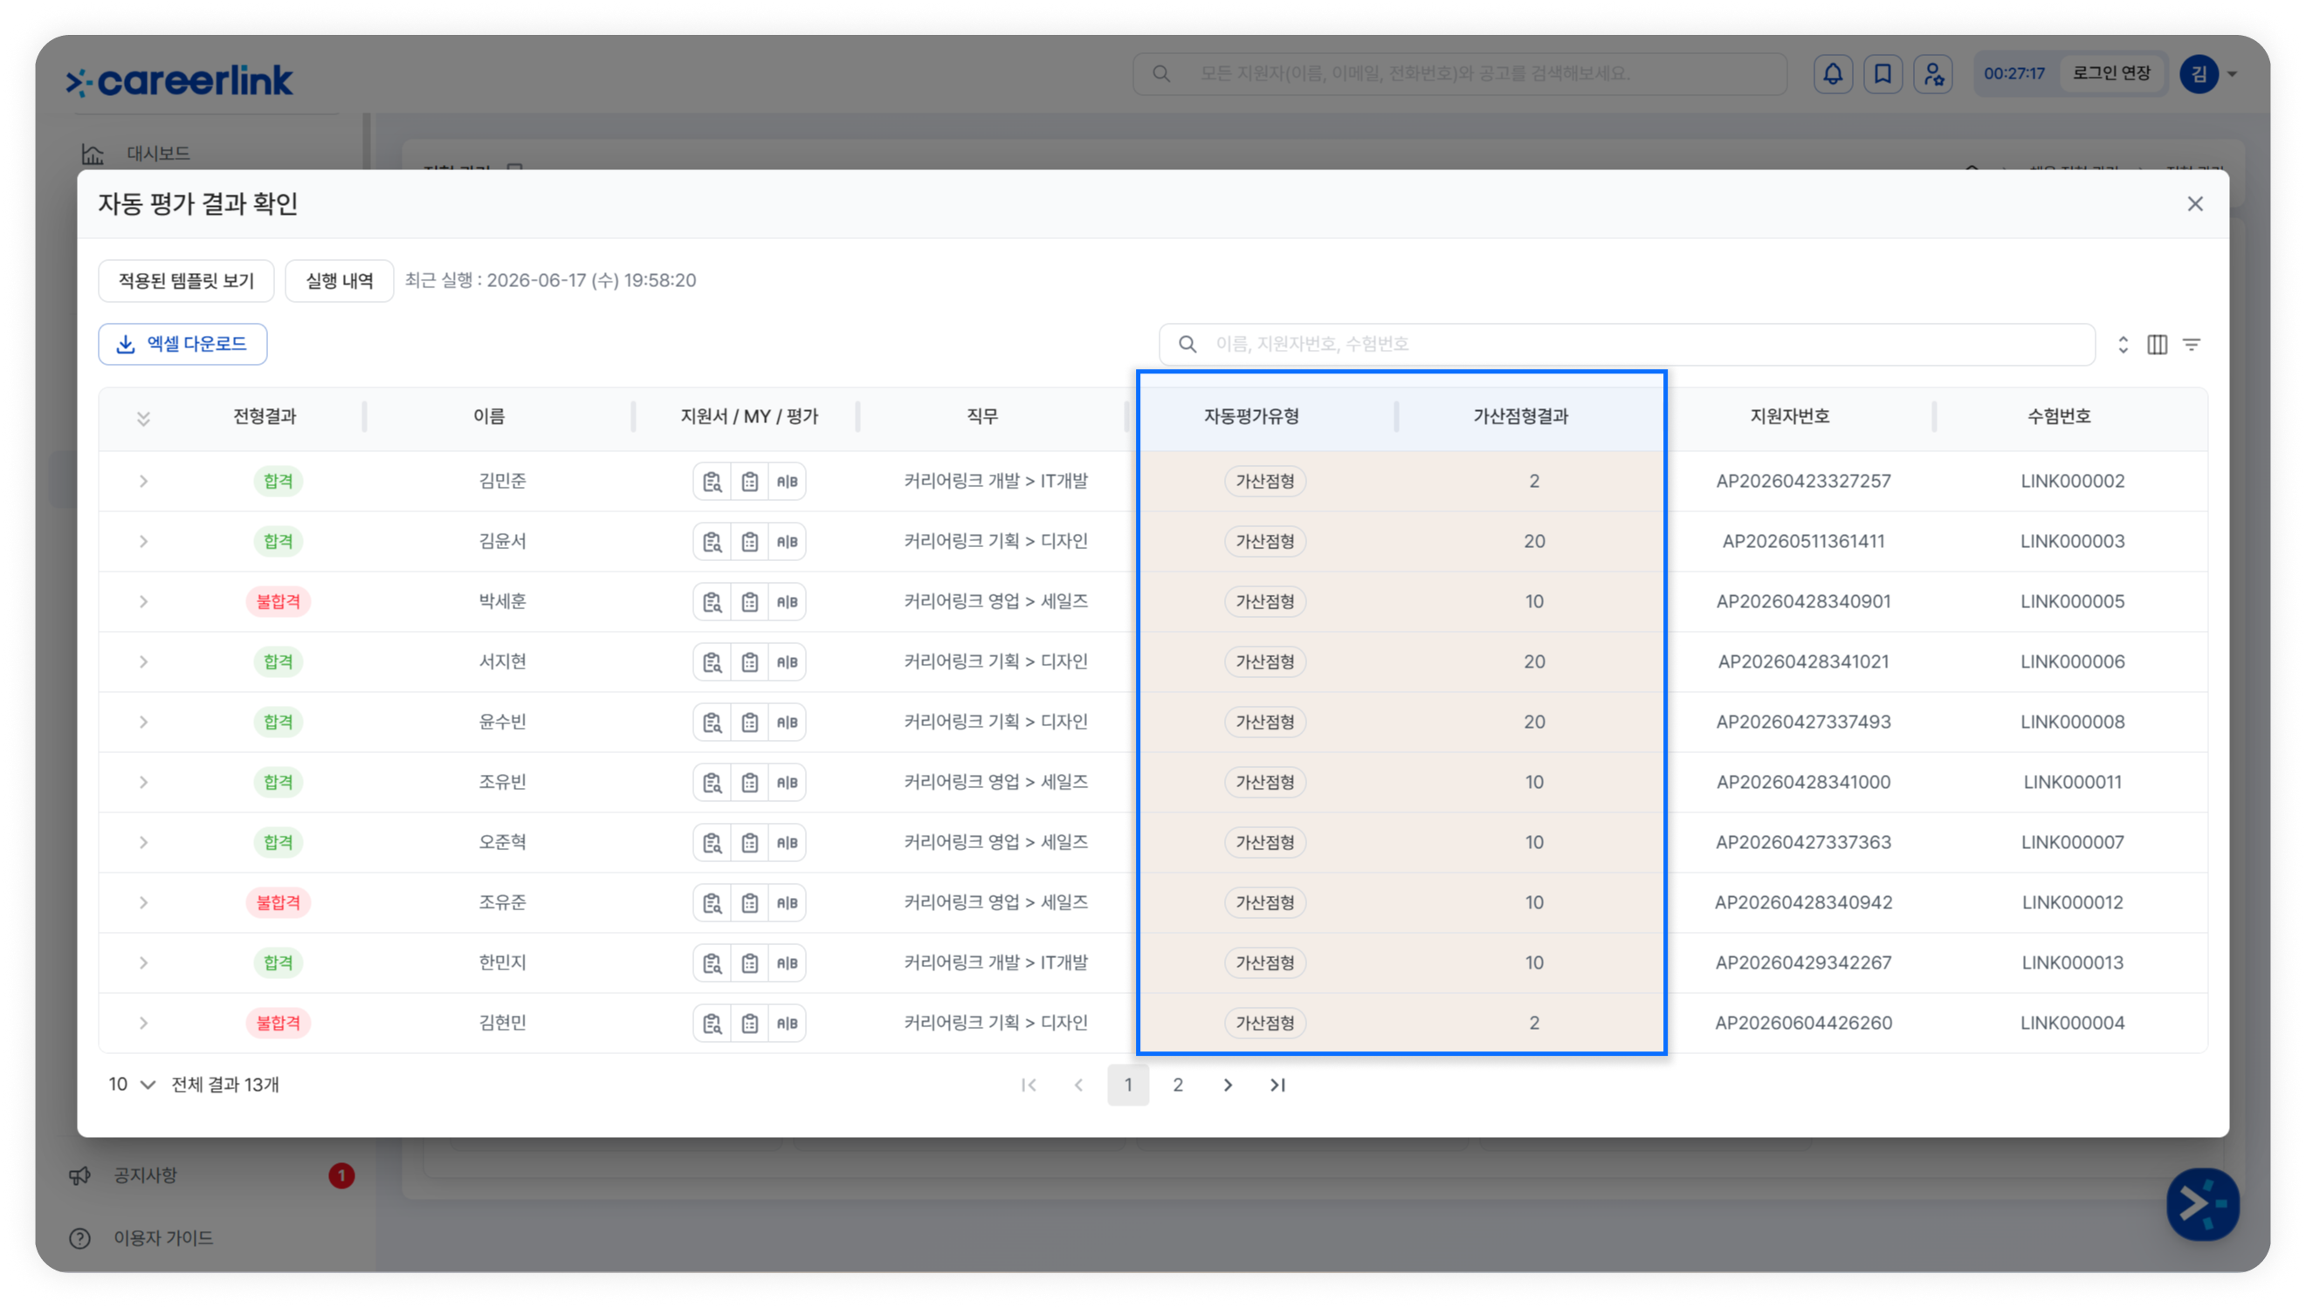Viewport: 2306px width, 1308px height.
Task: Click the 가산점형결과 column header
Action: click(1520, 417)
